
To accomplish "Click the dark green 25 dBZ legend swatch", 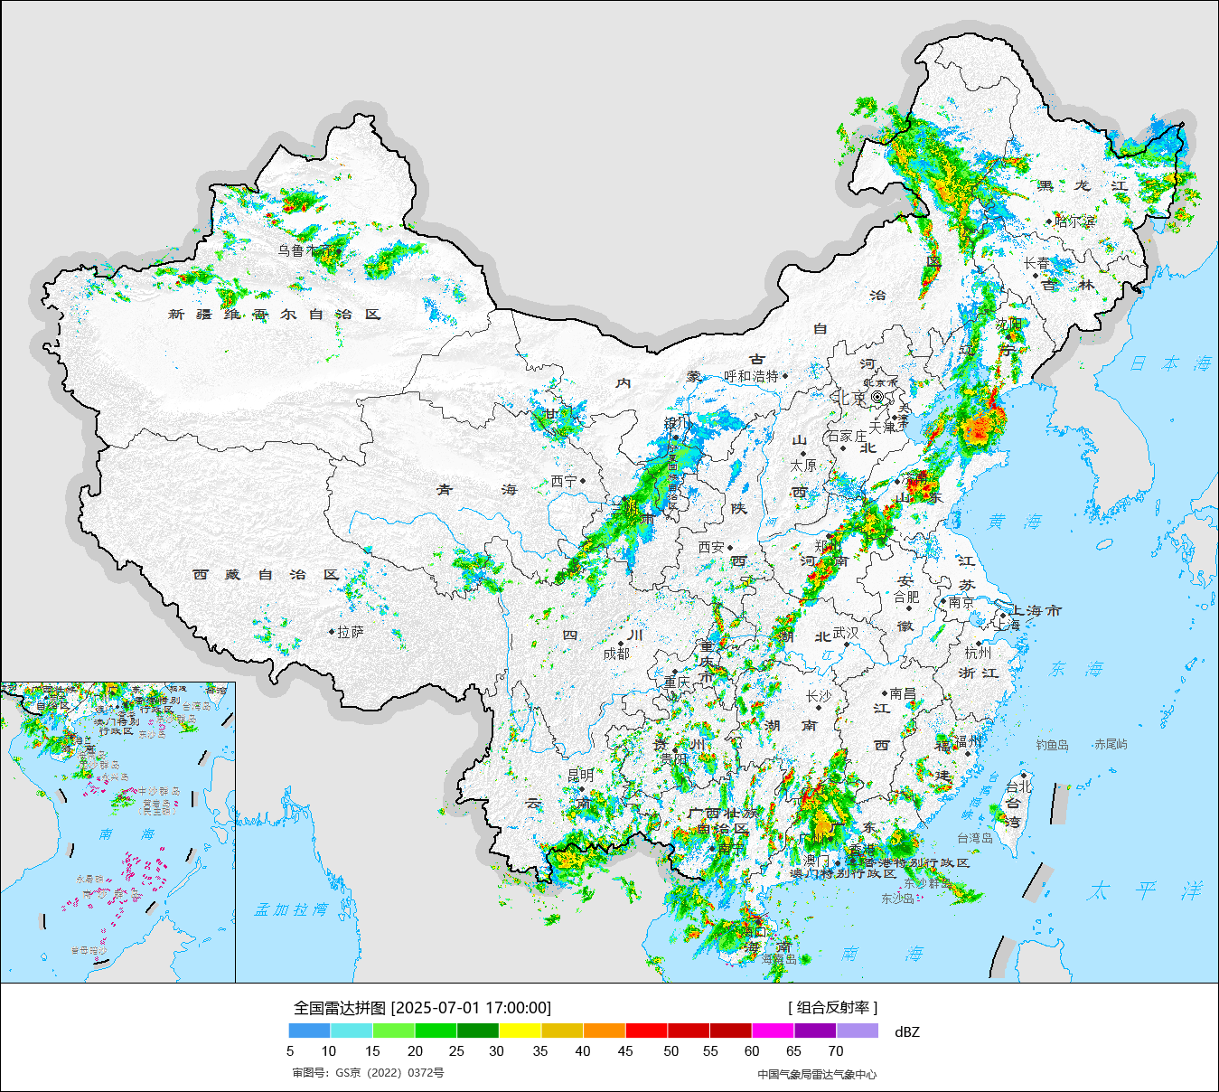I will coord(478,1031).
